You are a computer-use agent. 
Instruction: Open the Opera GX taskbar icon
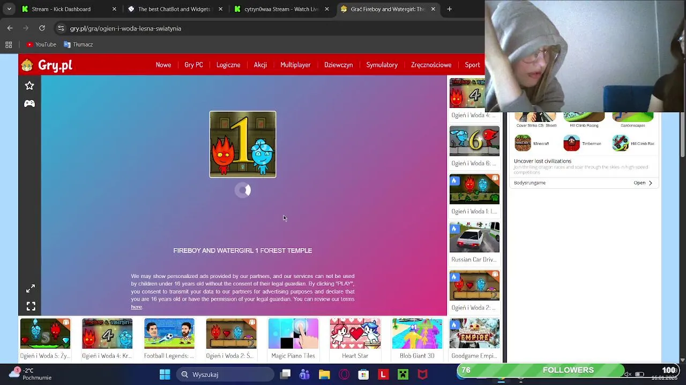(344, 374)
